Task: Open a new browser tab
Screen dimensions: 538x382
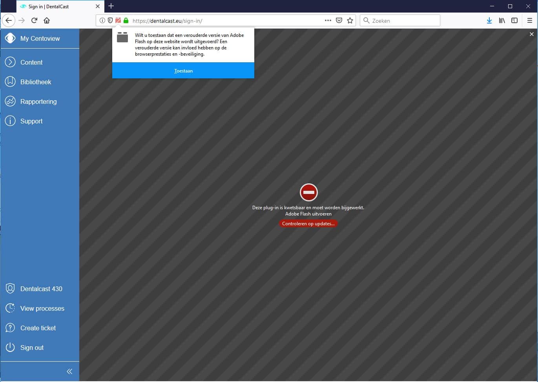Action: point(111,6)
